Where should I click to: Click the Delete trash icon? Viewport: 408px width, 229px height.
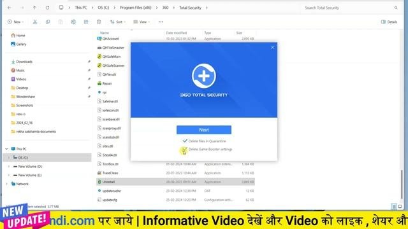point(99,22)
